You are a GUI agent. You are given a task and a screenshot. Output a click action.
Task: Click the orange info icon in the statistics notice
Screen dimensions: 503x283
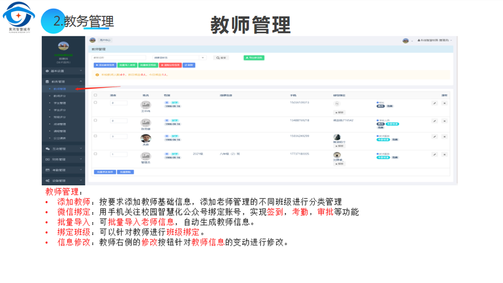pyautogui.click(x=97, y=75)
